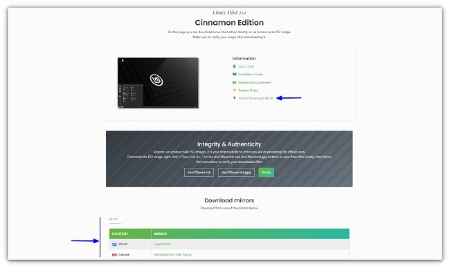Open the Manitoba Unix User Group mirror

[172, 255]
